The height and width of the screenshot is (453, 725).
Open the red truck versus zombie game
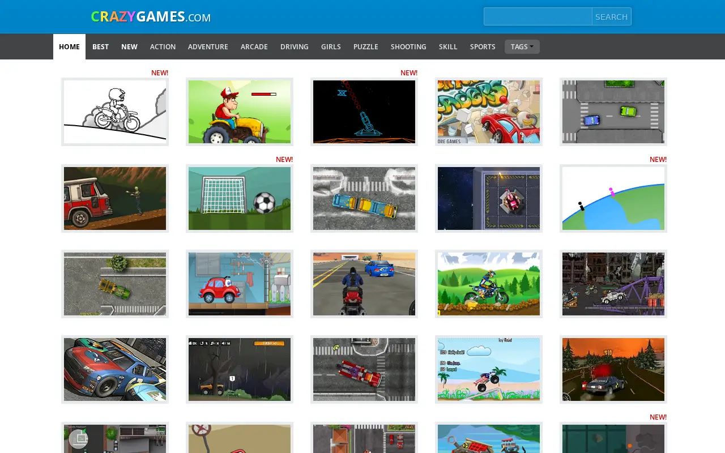point(115,198)
